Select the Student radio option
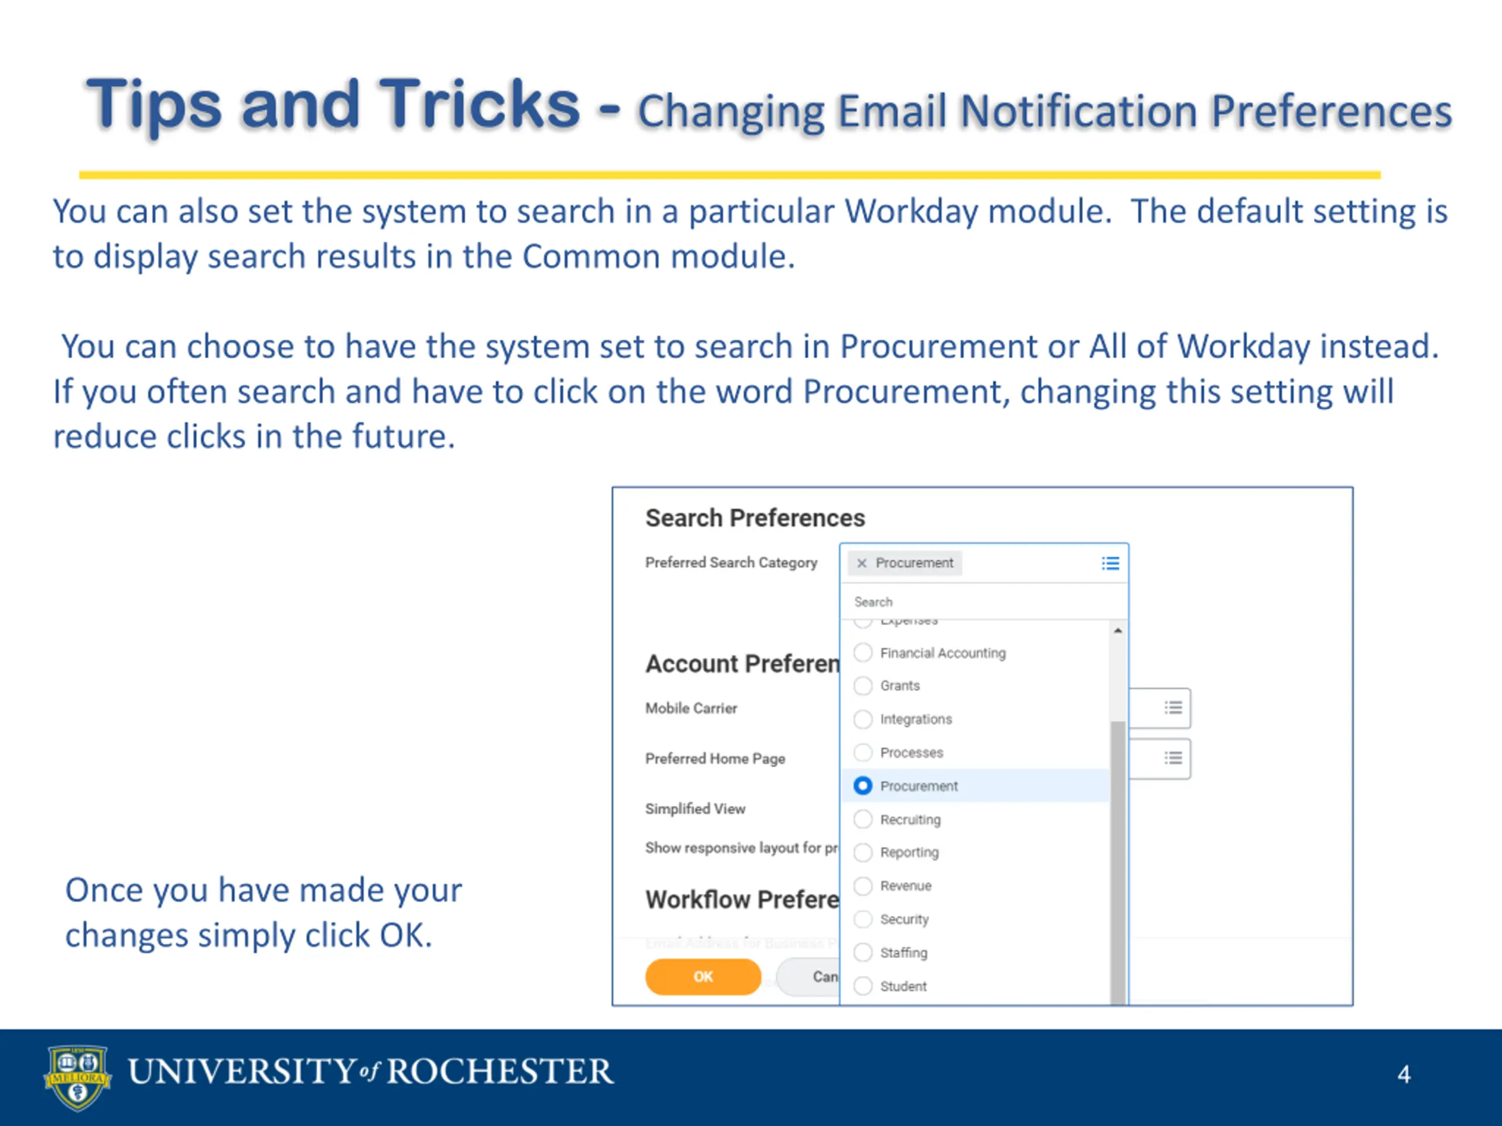Screen dimensions: 1502x1126 [862, 985]
